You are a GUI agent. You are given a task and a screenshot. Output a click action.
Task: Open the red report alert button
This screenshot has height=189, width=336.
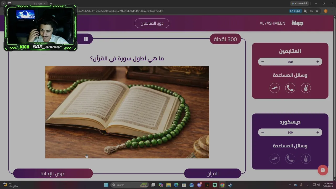[323, 170]
